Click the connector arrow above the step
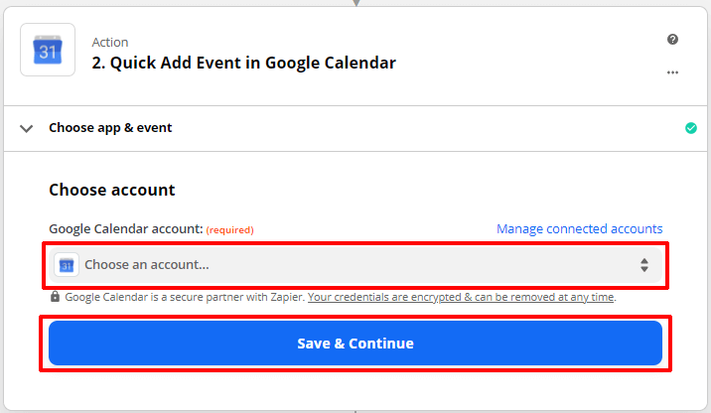The width and height of the screenshot is (711, 413). 355,3
